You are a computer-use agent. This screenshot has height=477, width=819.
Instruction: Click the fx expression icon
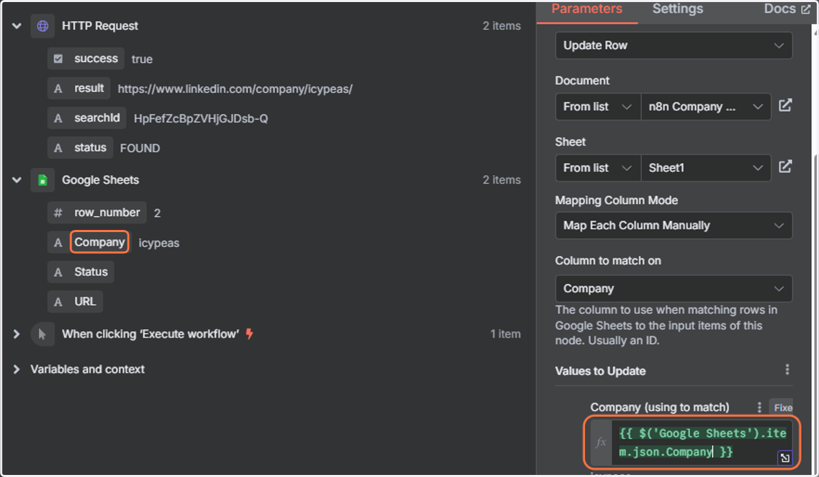click(601, 442)
